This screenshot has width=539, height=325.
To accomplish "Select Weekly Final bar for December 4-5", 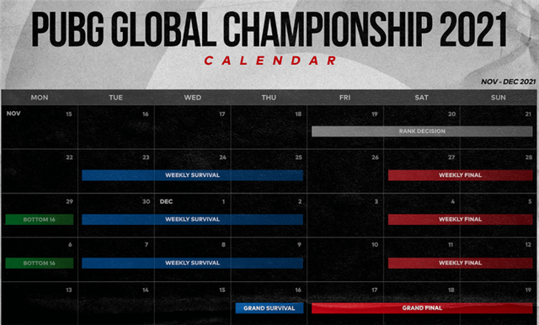I will (x=461, y=220).
